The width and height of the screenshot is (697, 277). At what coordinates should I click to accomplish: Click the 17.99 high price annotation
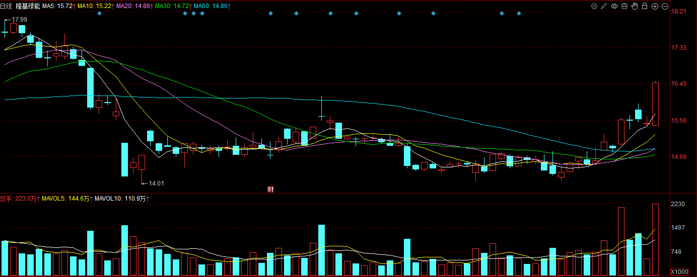click(20, 19)
